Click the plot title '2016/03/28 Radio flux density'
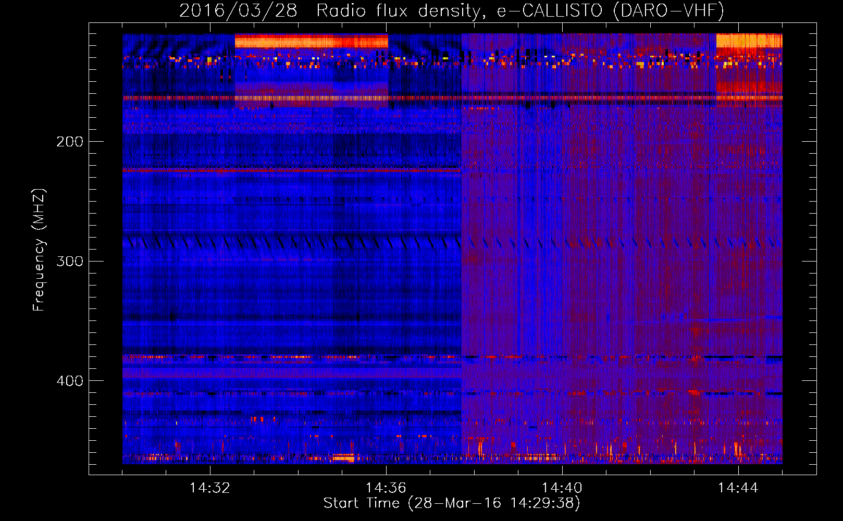Image resolution: width=843 pixels, height=521 pixels. [452, 10]
